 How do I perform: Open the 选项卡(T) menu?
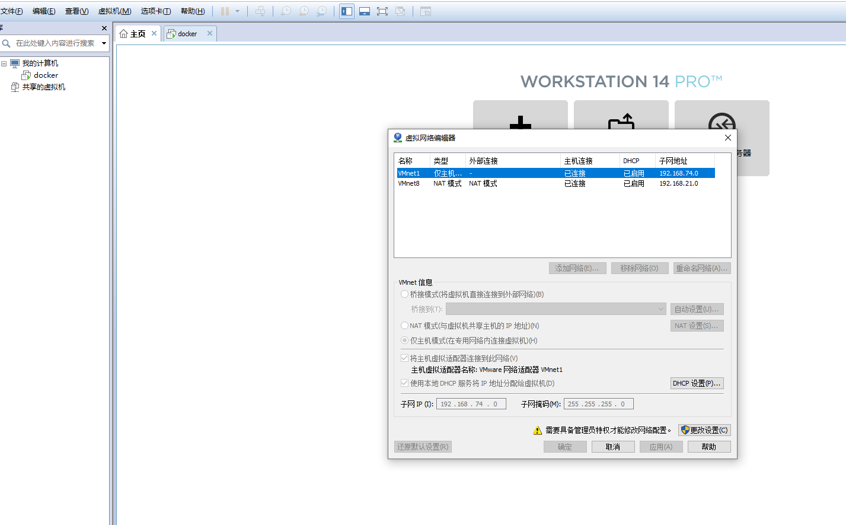[156, 11]
